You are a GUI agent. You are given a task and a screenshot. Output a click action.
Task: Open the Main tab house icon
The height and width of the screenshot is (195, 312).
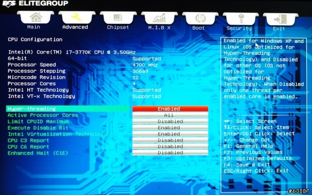[x=36, y=18]
